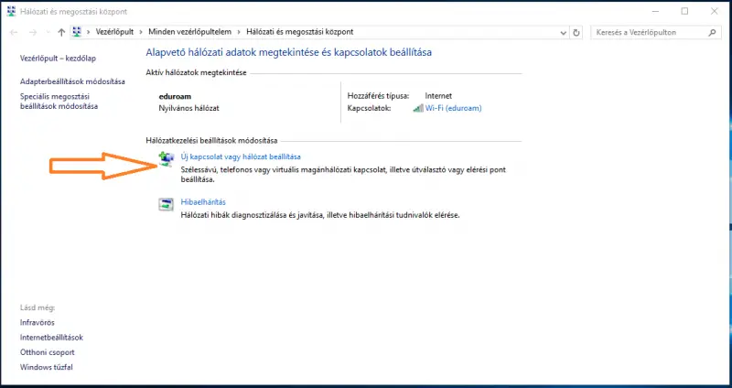Click the Up arrow navigation button
This screenshot has height=388, width=732.
click(x=61, y=32)
